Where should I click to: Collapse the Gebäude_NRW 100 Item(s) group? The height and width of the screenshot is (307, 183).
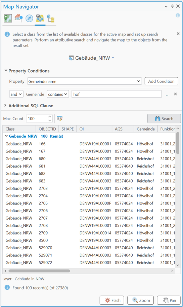[x=6, y=136]
